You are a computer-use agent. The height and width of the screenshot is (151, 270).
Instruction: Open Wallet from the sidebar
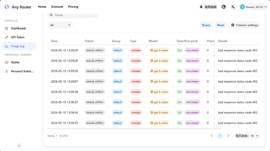pos(19,62)
